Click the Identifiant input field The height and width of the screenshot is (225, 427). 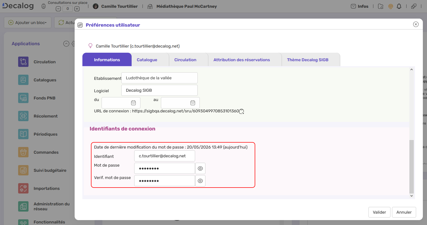(165, 156)
